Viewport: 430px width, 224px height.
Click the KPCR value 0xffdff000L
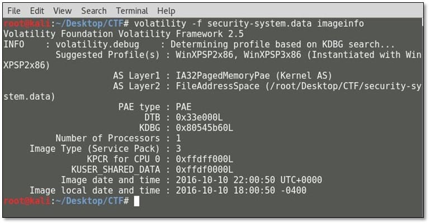(x=204, y=159)
